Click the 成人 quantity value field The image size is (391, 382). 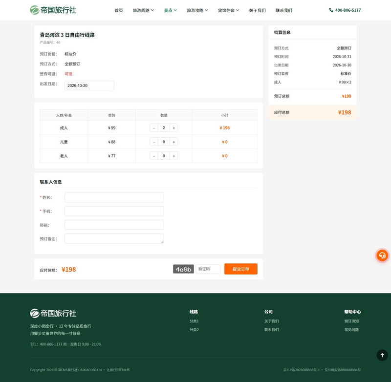click(x=164, y=128)
